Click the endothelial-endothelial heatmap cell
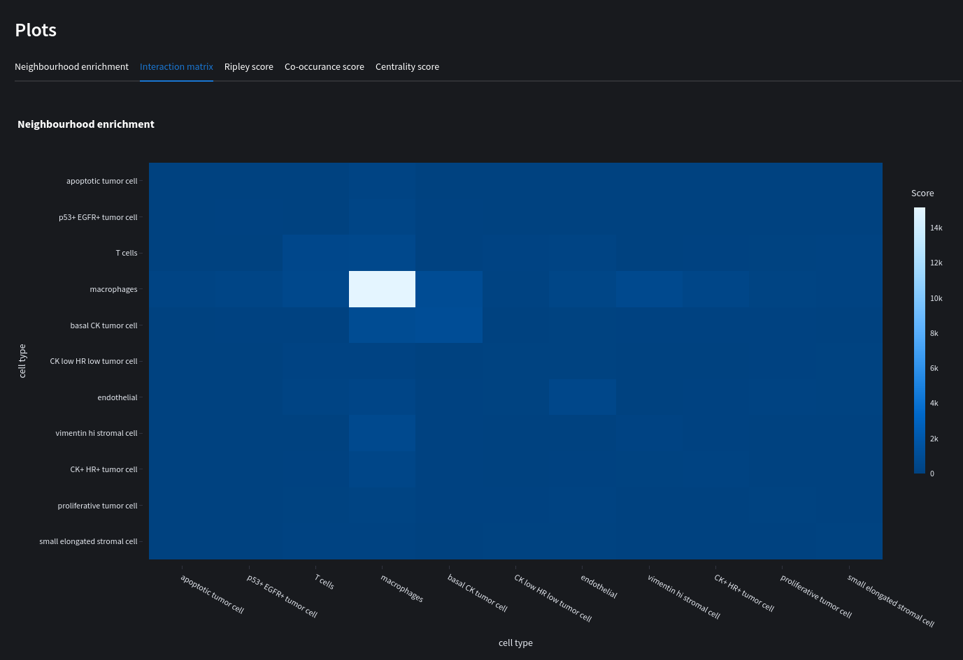 coord(583,397)
